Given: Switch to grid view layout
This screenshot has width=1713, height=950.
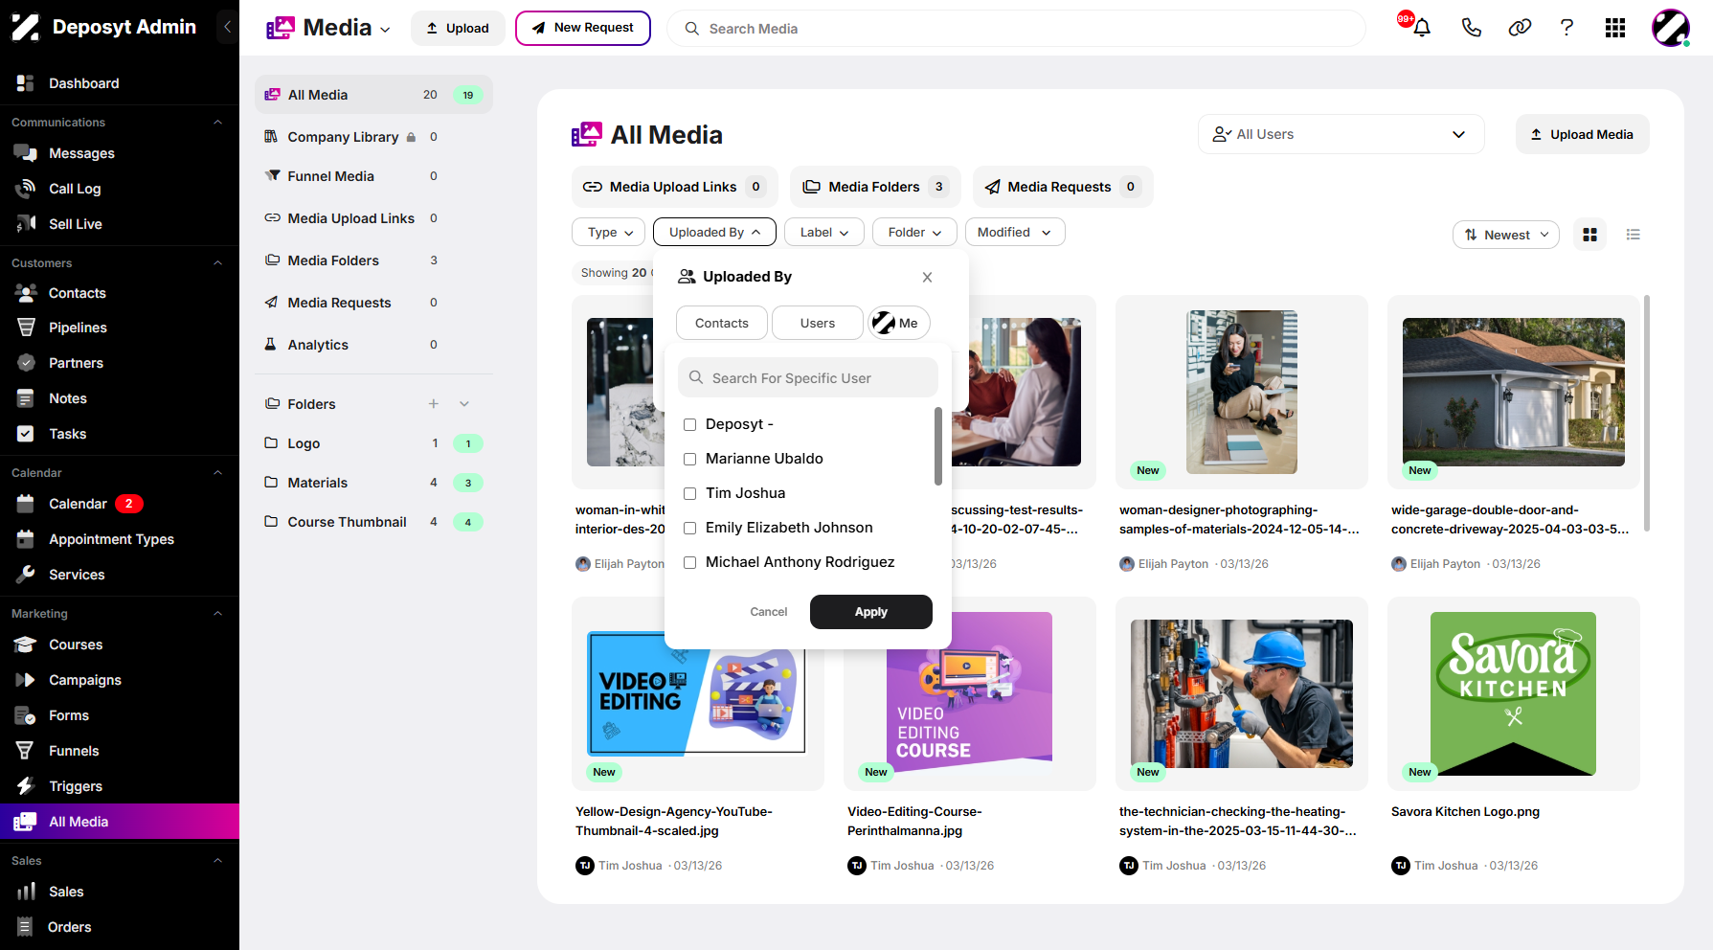Looking at the screenshot, I should (1589, 235).
